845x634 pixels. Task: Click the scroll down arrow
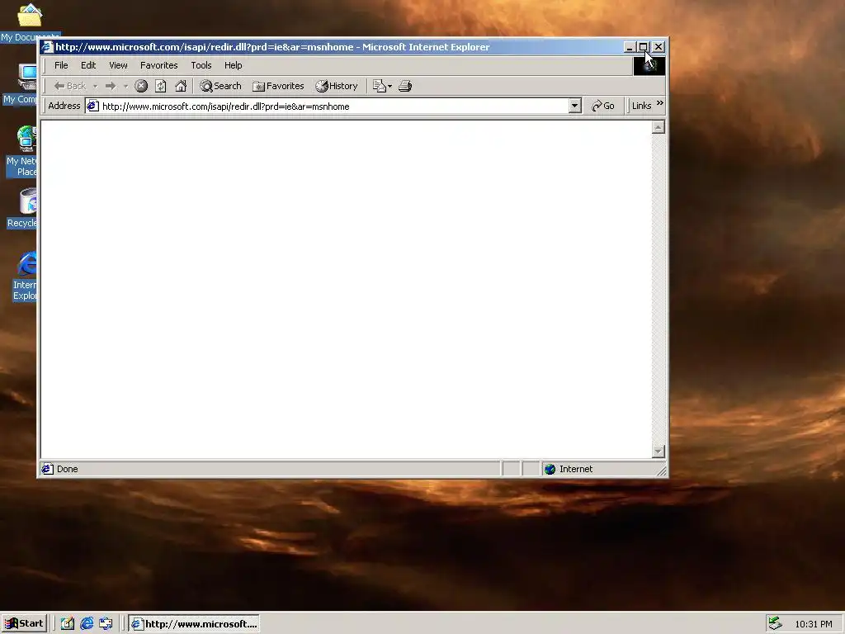658,452
